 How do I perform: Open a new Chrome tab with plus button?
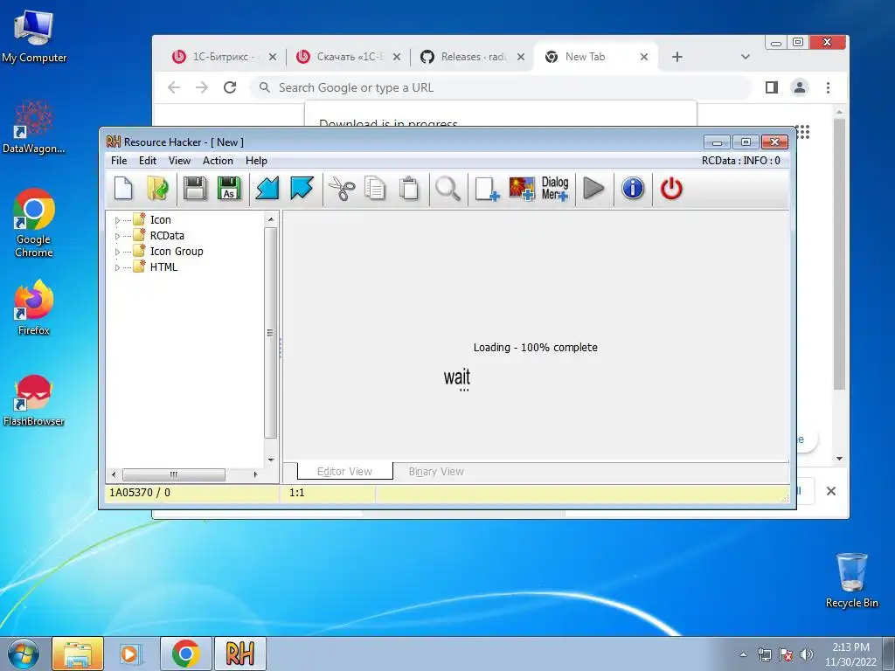pyautogui.click(x=677, y=57)
